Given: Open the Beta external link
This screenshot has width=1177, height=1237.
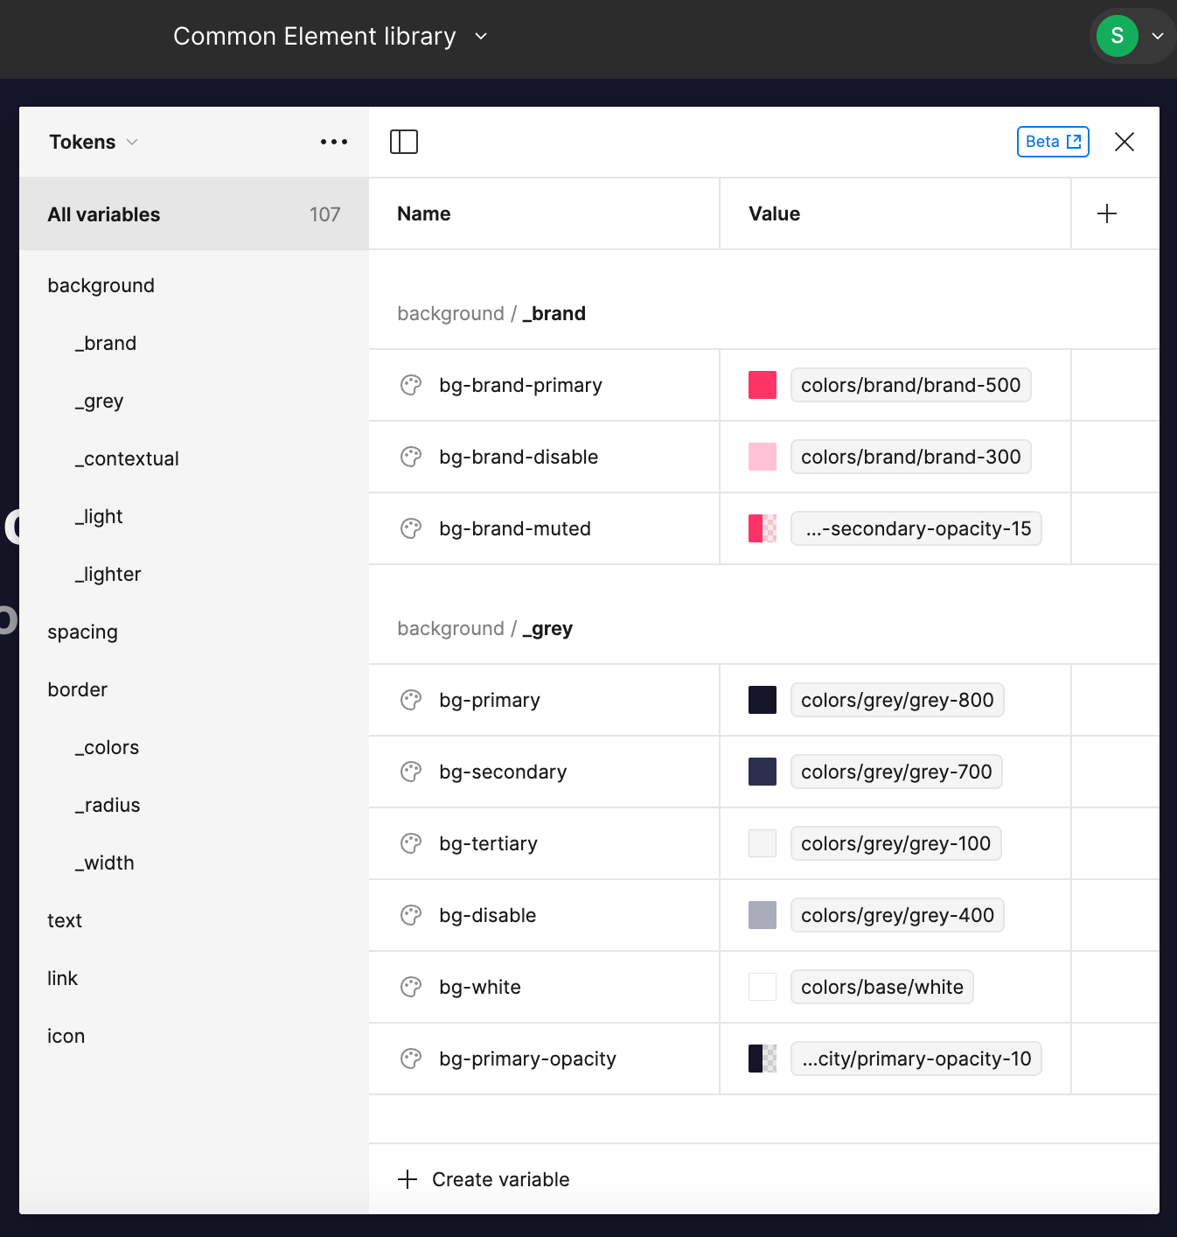Looking at the screenshot, I should 1053,142.
